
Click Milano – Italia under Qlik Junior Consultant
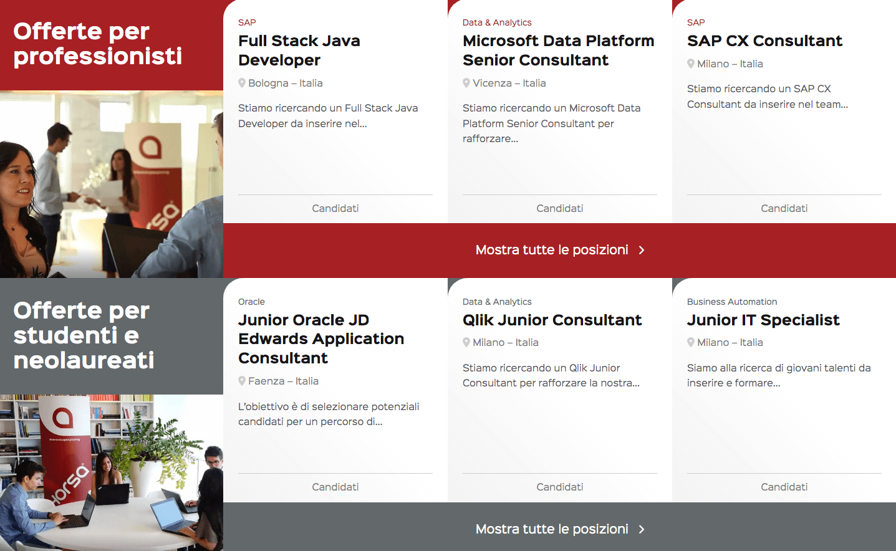506,342
